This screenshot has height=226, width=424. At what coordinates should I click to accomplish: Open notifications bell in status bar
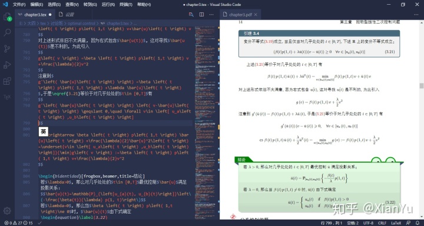(x=418, y=223)
